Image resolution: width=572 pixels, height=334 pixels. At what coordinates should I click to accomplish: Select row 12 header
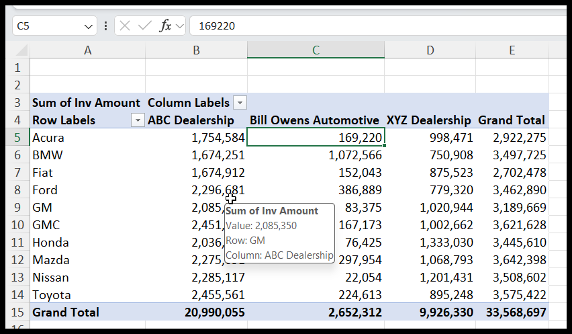click(17, 260)
